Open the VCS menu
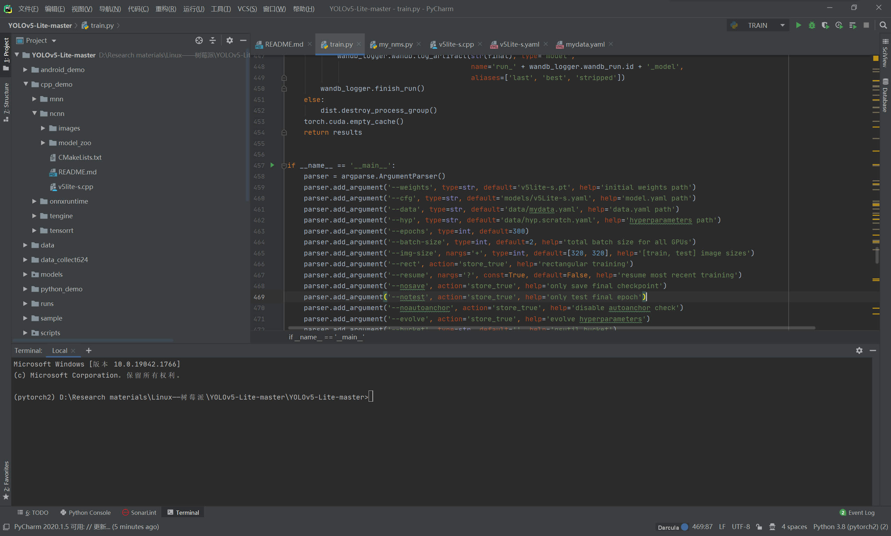The image size is (891, 536). [x=247, y=9]
